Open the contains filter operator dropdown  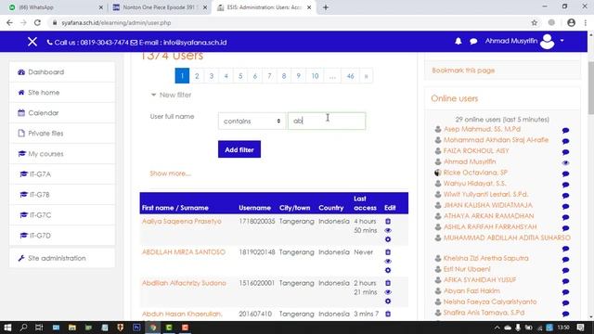pyautogui.click(x=252, y=122)
